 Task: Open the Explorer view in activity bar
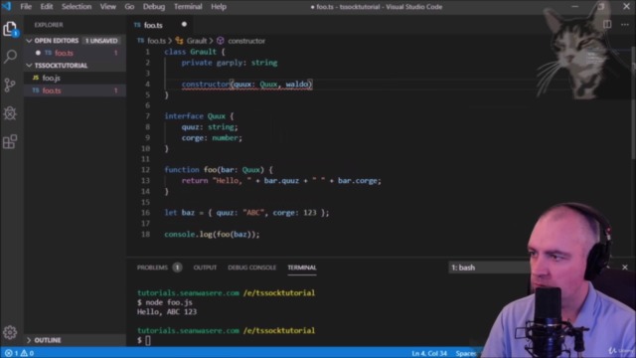[10, 29]
